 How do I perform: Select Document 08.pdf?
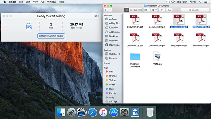click(201, 40)
